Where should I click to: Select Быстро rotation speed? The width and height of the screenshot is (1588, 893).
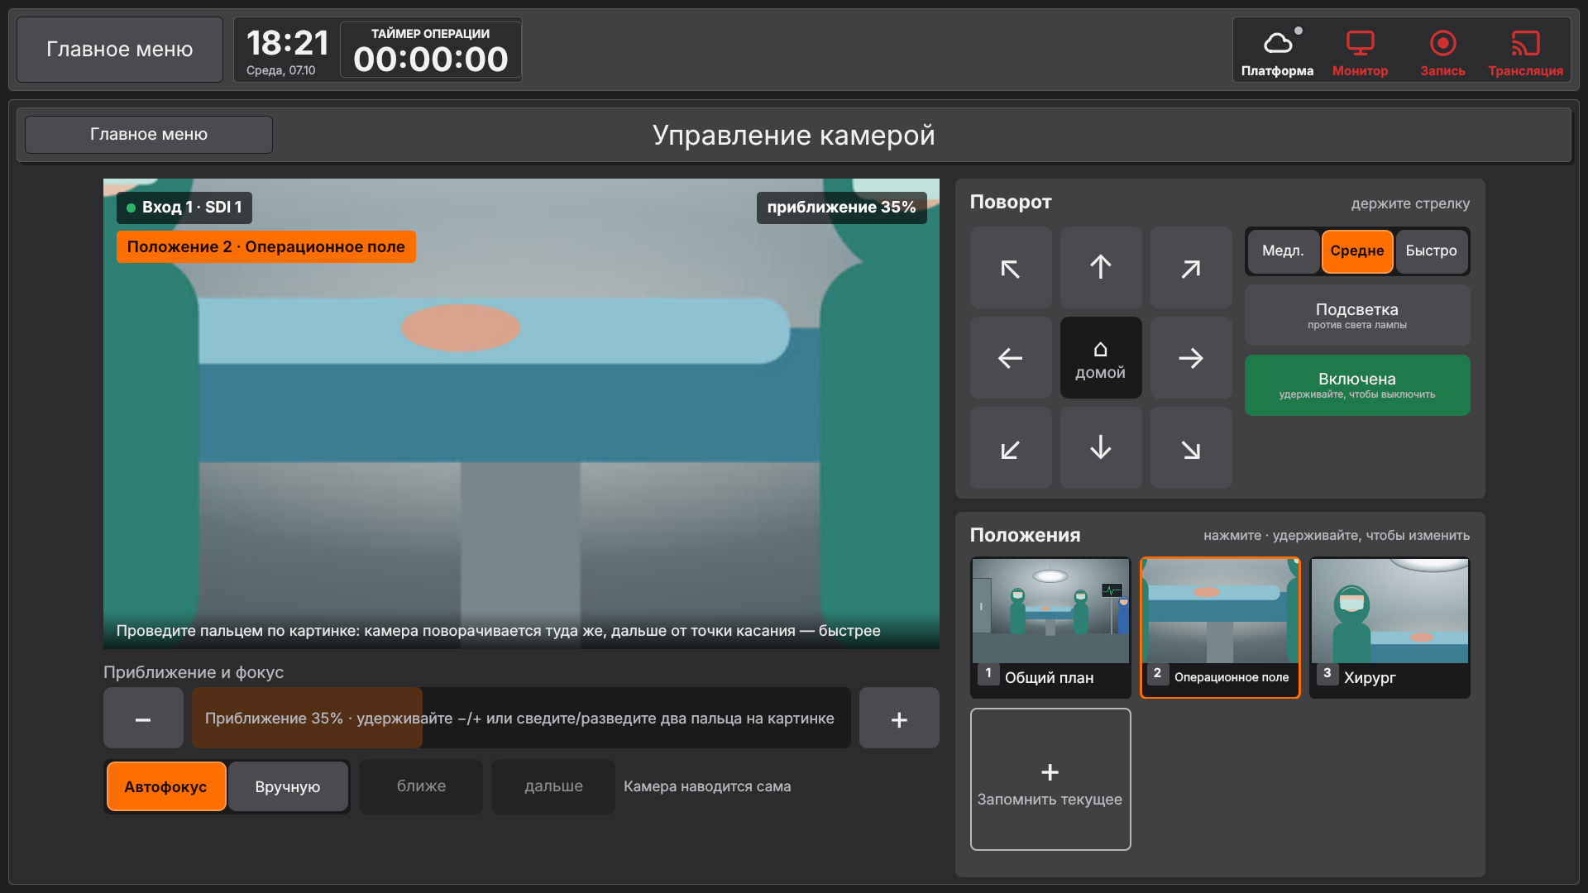pos(1432,251)
